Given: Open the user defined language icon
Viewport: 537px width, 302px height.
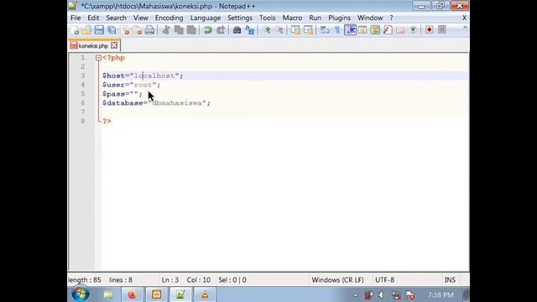Looking at the screenshot, I should (x=362, y=30).
